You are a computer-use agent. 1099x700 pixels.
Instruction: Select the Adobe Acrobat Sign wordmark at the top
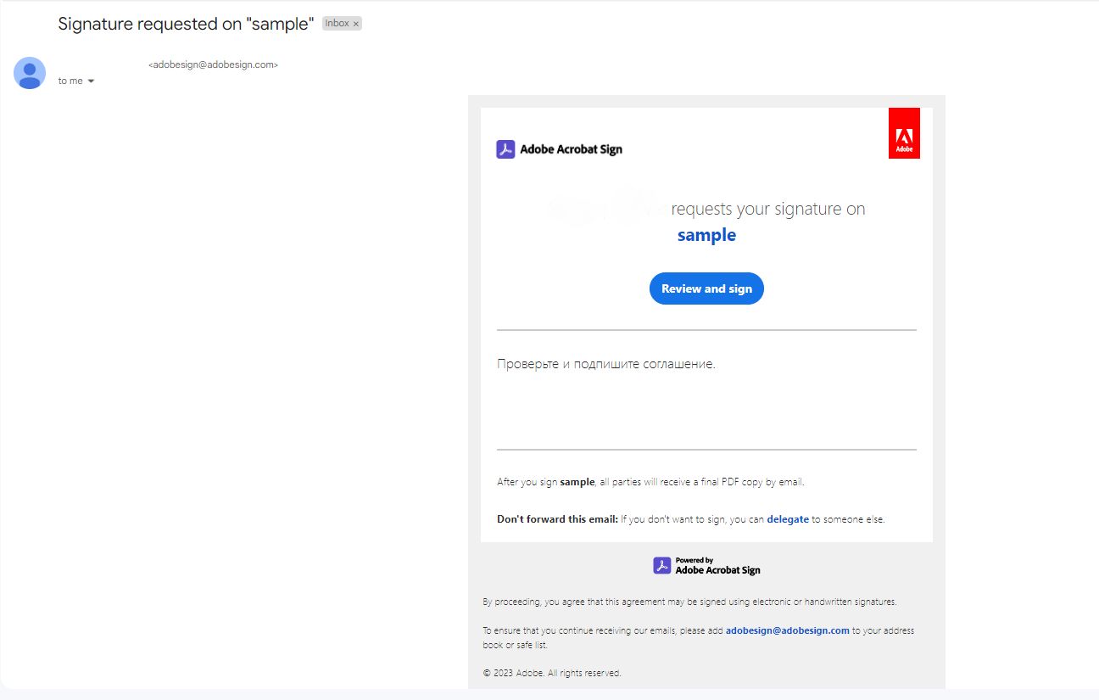[569, 149]
